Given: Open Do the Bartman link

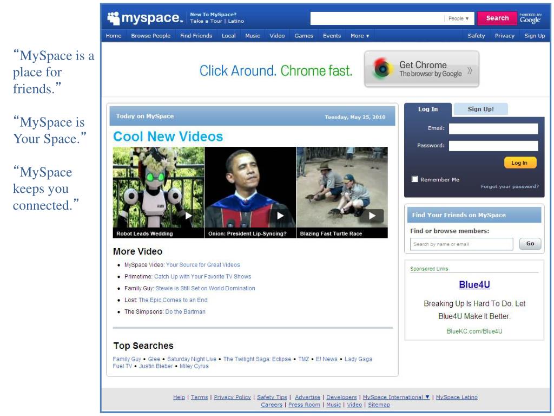Looking at the screenshot, I should click(x=185, y=311).
